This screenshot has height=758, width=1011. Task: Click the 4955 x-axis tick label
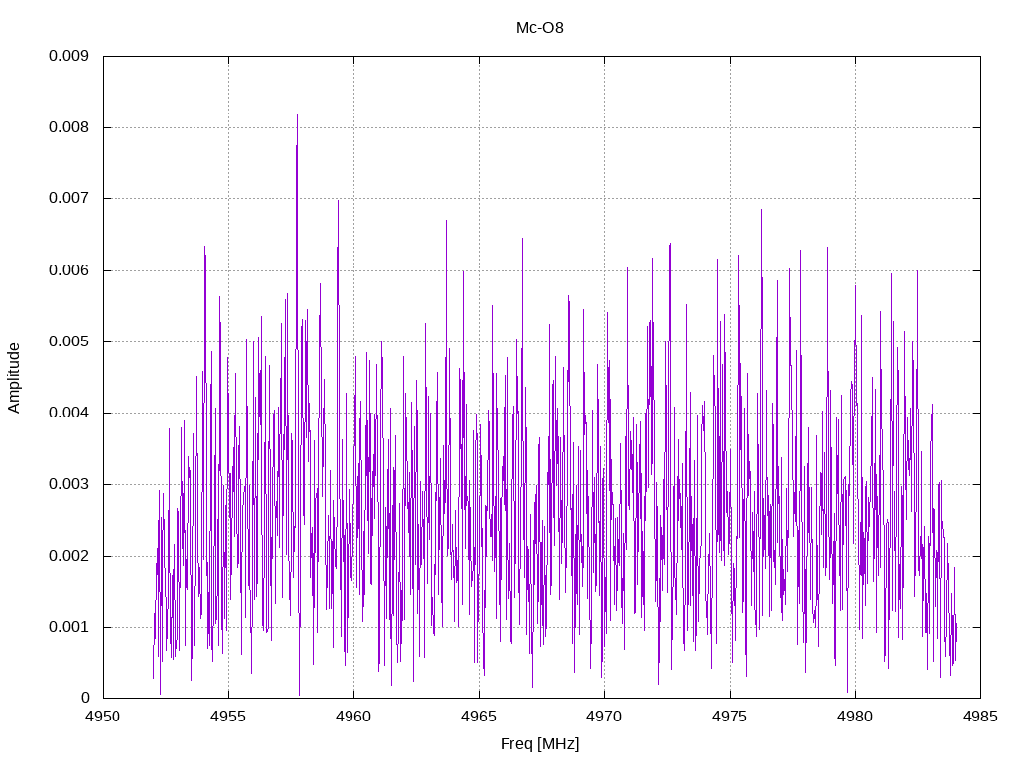click(228, 717)
